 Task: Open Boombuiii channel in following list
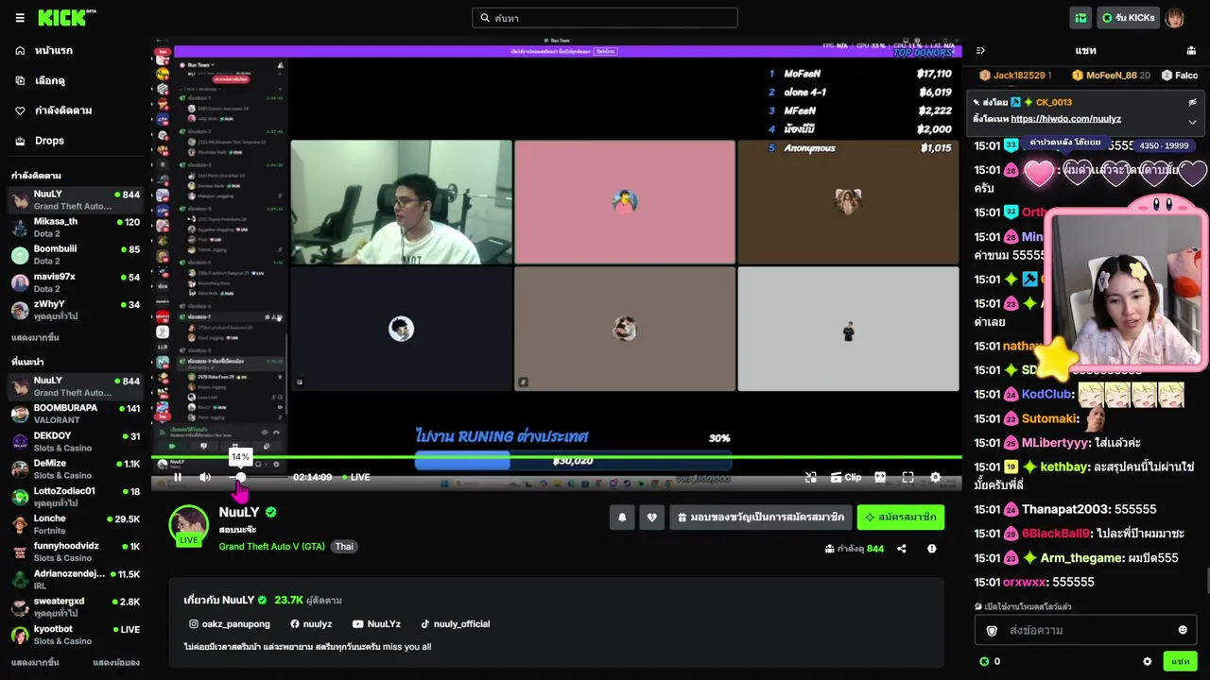tap(76, 255)
